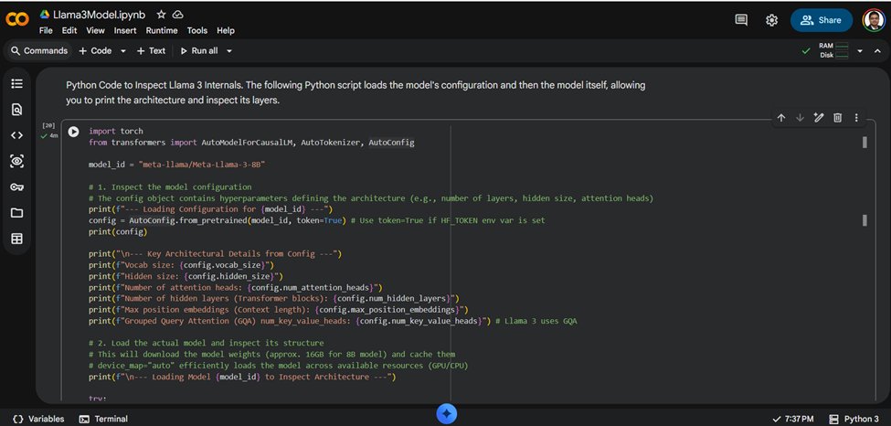This screenshot has height=426, width=891.
Task: Open the Help menu
Action: (226, 31)
